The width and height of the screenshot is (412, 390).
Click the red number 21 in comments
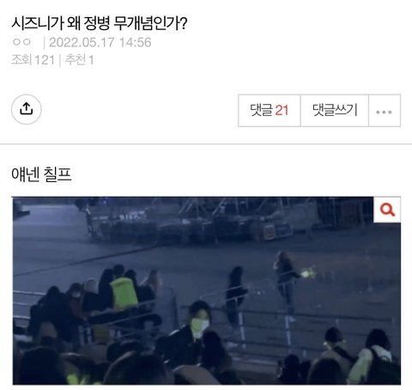pos(282,111)
